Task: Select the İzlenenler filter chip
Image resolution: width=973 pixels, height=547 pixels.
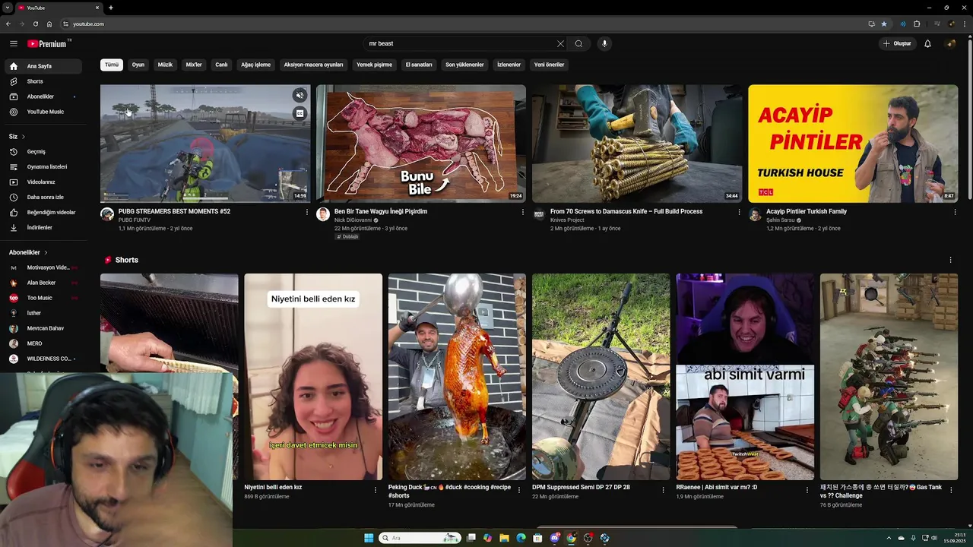Action: [509, 65]
